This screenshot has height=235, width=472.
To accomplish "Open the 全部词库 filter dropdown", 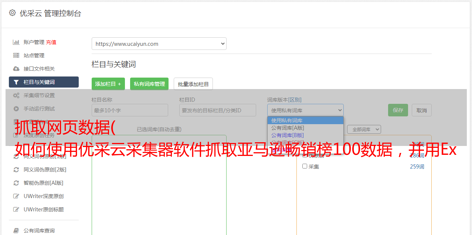I will (x=364, y=129).
